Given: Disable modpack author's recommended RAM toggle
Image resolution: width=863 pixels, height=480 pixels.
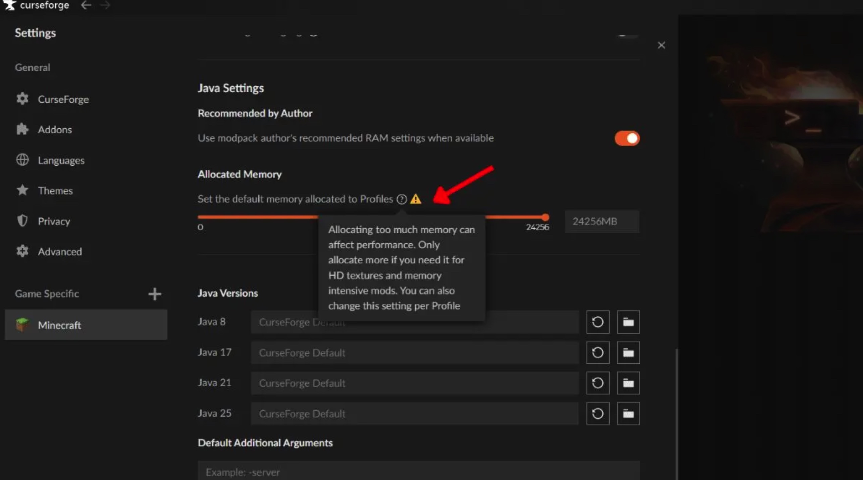Looking at the screenshot, I should 627,138.
